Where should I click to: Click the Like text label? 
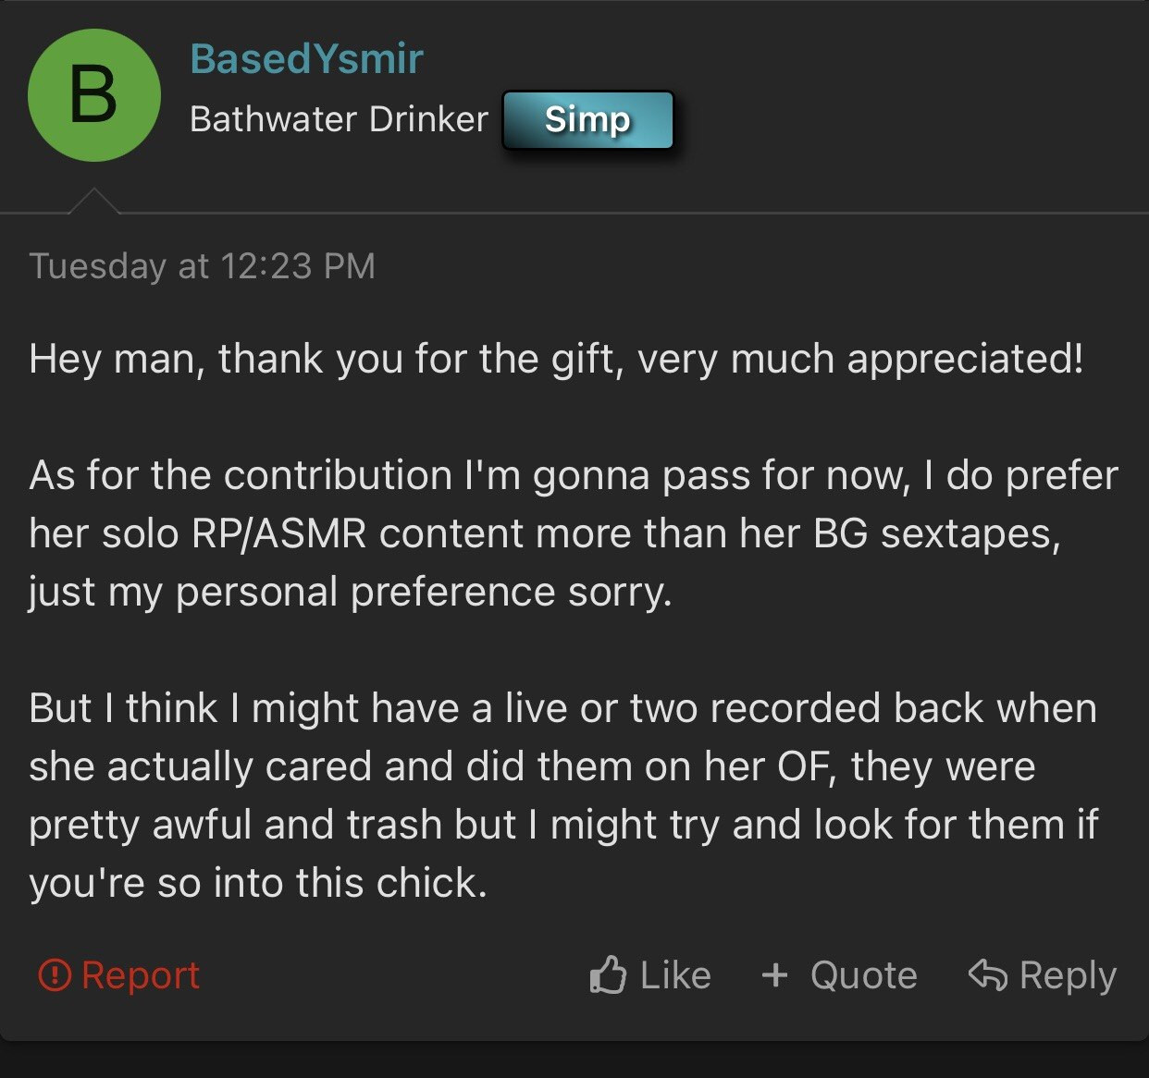pyautogui.click(x=675, y=975)
